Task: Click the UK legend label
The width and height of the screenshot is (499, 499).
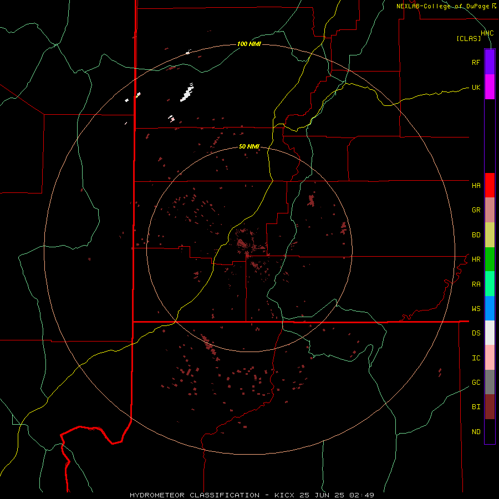Action: [476, 87]
